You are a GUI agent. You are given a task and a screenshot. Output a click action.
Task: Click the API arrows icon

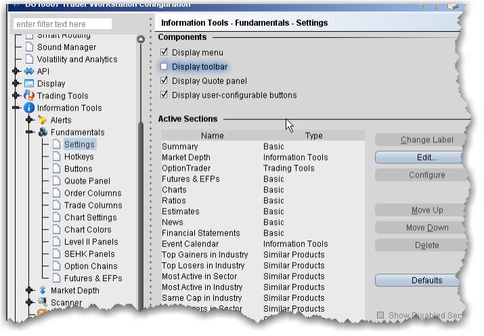[x=29, y=72]
